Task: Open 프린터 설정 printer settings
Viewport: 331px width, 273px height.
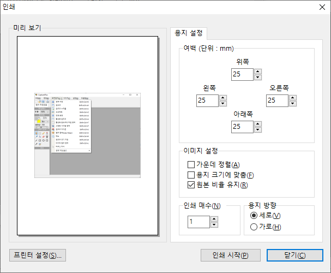Action: tap(38, 256)
